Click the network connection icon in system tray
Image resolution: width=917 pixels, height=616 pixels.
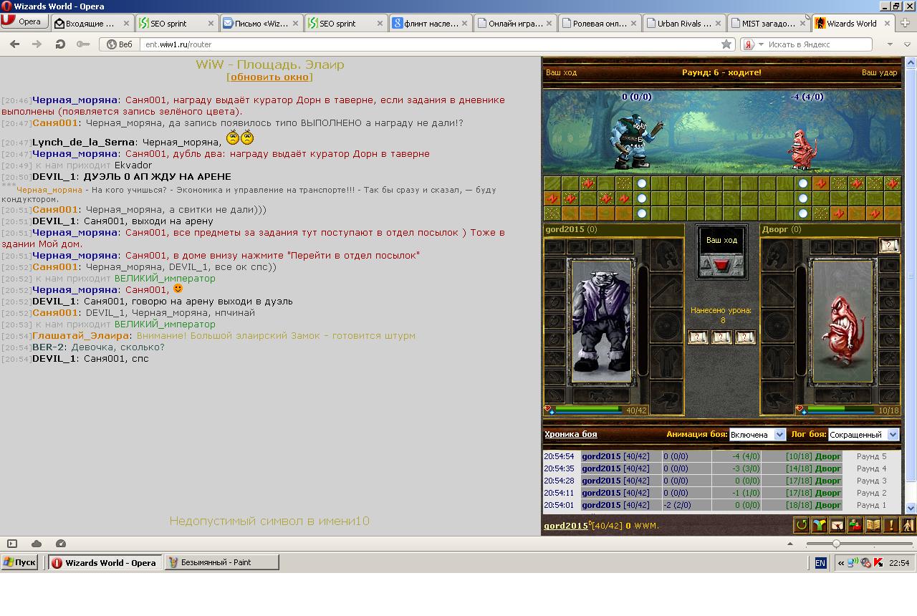click(x=853, y=563)
